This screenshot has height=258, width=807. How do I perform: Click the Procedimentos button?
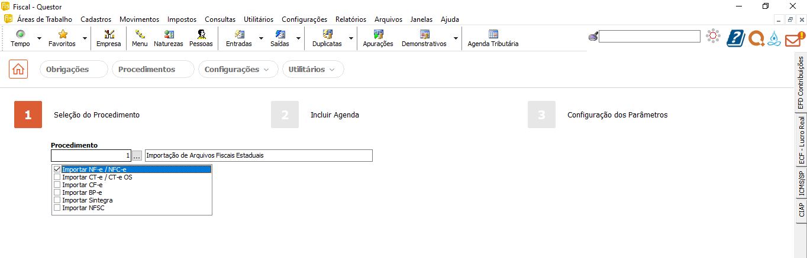(153, 69)
